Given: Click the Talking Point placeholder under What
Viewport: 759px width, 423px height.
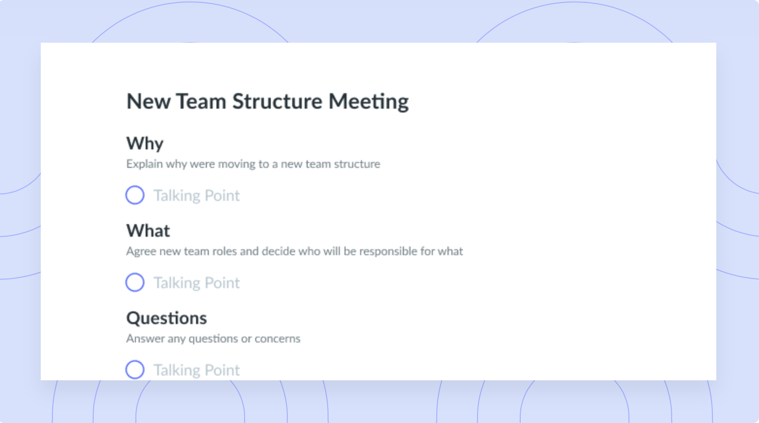Looking at the screenshot, I should click(197, 283).
